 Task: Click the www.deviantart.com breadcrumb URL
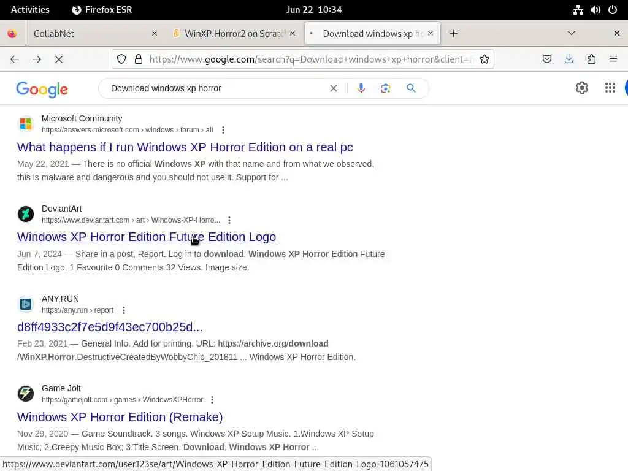[131, 220]
